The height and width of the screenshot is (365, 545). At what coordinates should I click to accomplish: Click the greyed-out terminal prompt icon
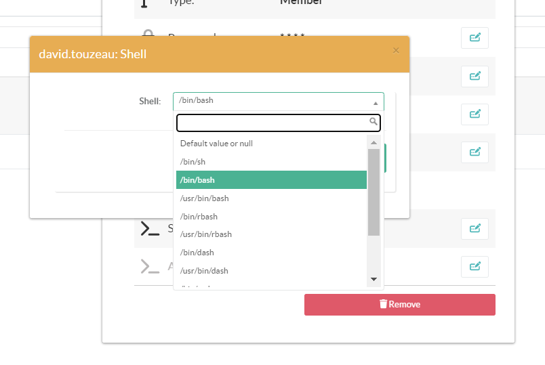150,267
